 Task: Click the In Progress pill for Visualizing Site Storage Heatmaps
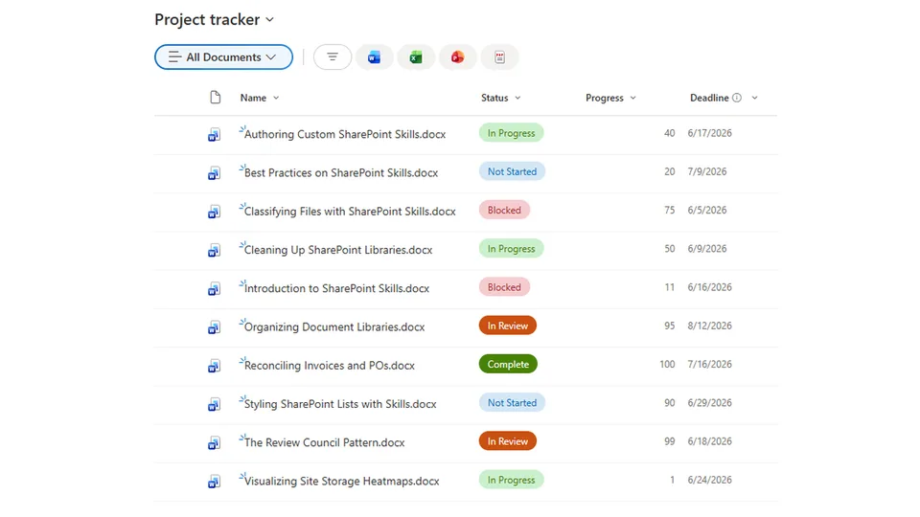(511, 480)
